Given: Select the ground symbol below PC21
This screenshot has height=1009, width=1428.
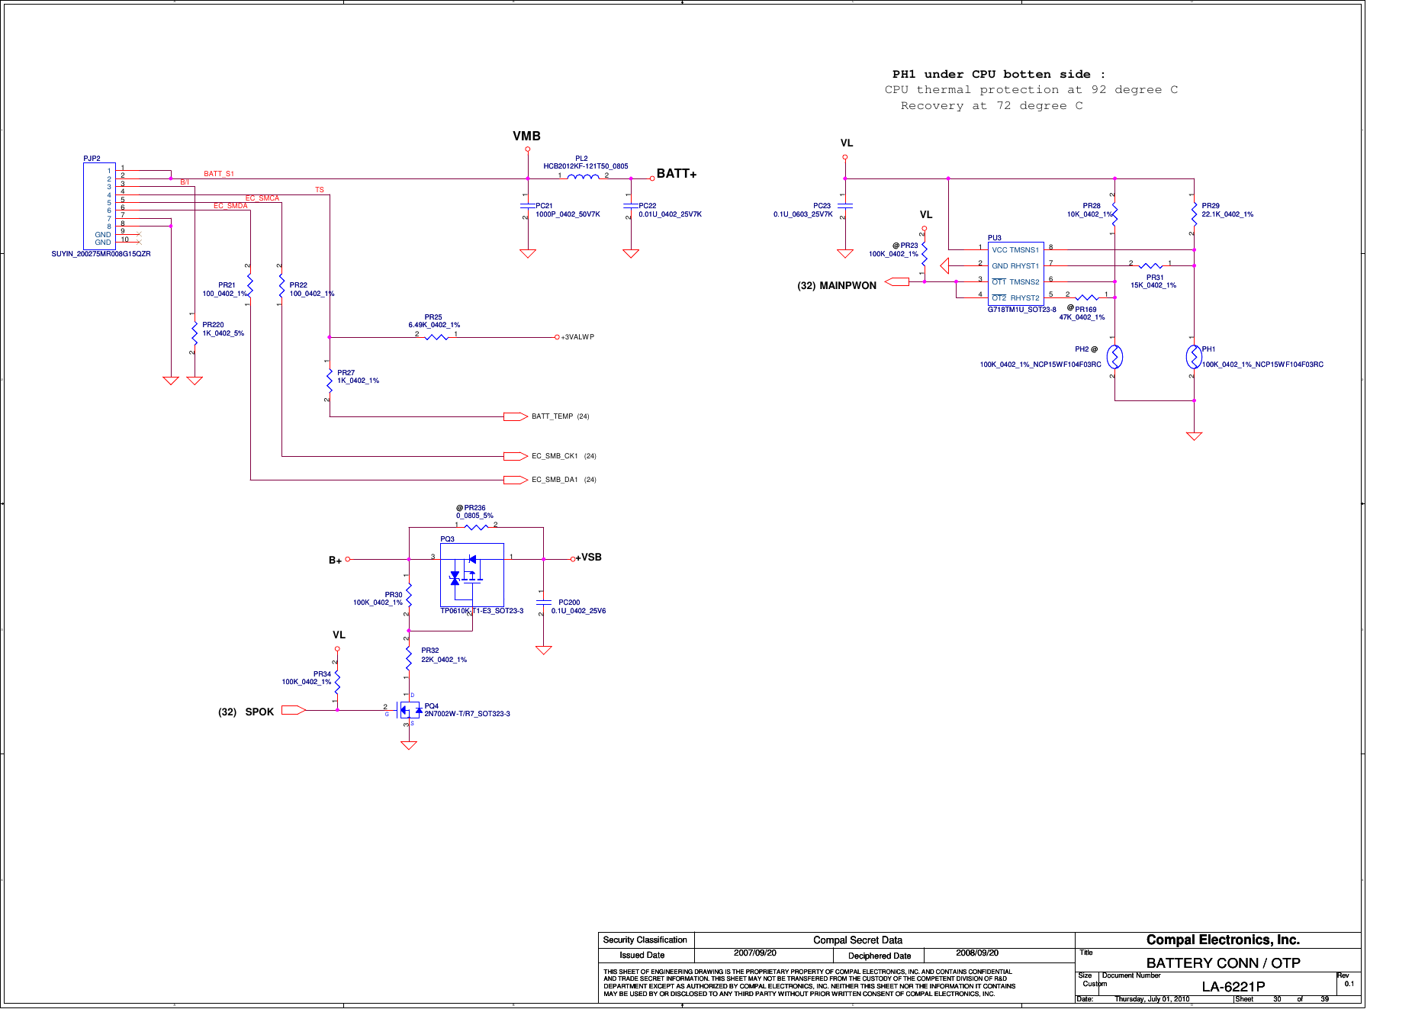Looking at the screenshot, I should (527, 254).
